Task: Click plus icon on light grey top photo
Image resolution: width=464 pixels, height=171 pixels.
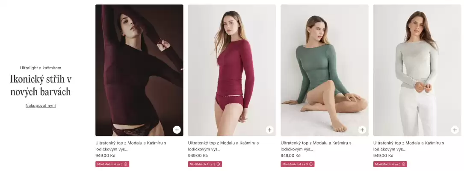Action: click(455, 130)
